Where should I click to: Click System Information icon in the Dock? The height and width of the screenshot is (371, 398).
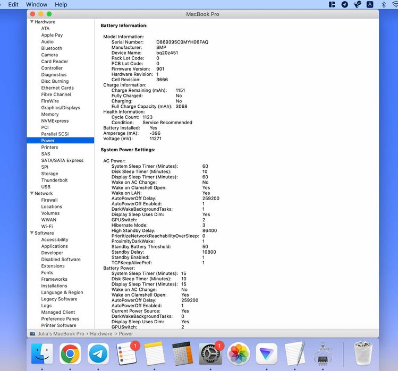click(x=323, y=353)
